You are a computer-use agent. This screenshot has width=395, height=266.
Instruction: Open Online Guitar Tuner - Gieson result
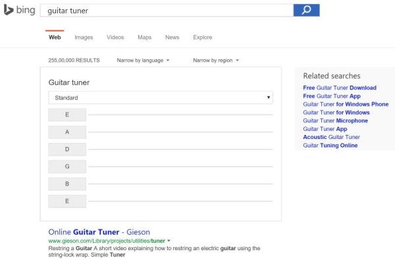point(99,232)
